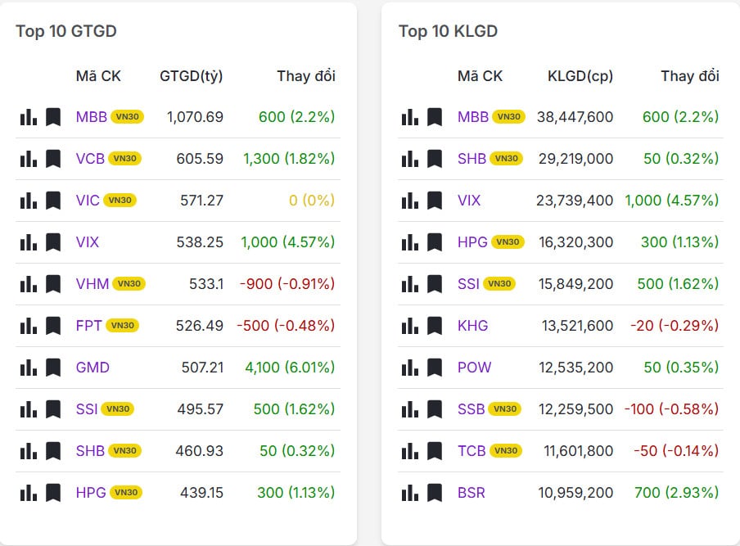This screenshot has height=546, width=740.
Task: Open VHM stock ticker link
Action: tap(92, 284)
